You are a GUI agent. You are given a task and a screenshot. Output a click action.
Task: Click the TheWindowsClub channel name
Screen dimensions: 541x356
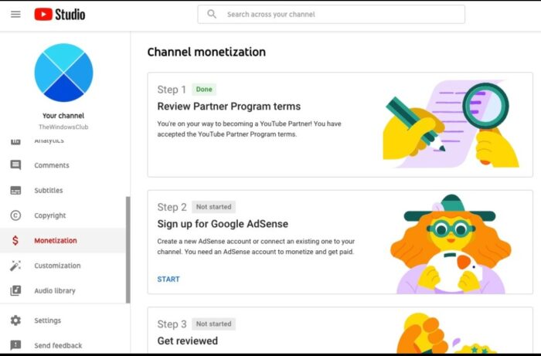pyautogui.click(x=63, y=127)
